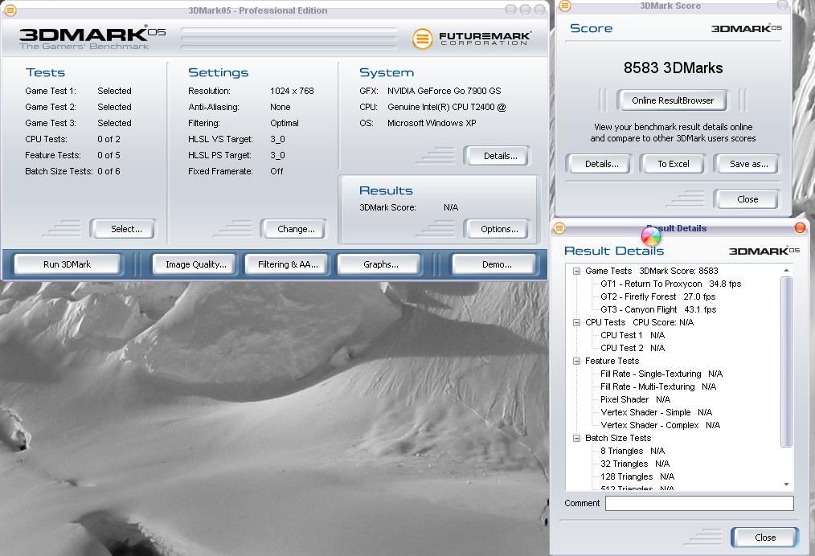Viewport: 815px width, 556px height.
Task: Collapse the Batch Size Tests tree node
Action: 576,439
